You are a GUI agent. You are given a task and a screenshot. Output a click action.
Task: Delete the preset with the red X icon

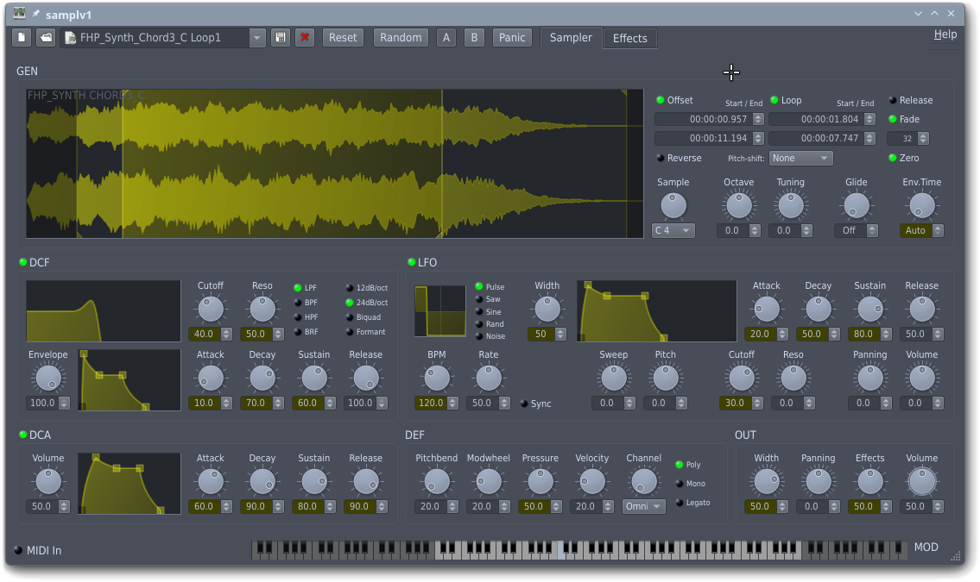point(305,37)
